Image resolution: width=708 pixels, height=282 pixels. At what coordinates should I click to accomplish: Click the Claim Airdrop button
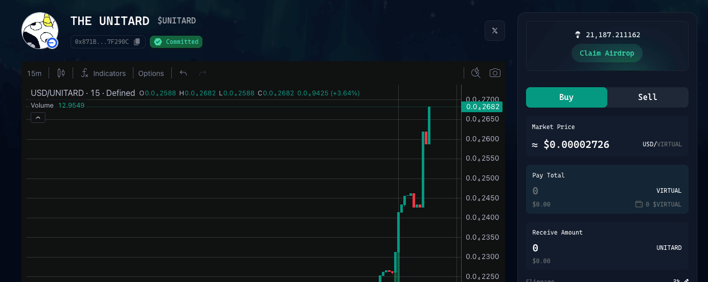[x=607, y=53]
